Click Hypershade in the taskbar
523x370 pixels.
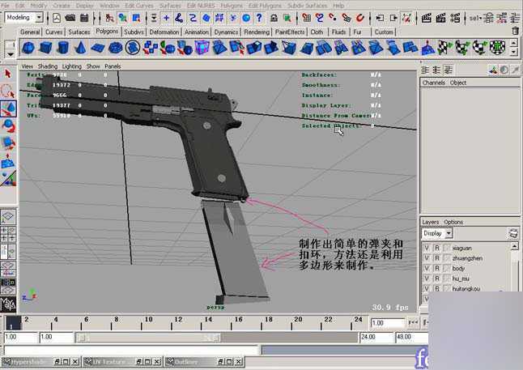point(29,362)
